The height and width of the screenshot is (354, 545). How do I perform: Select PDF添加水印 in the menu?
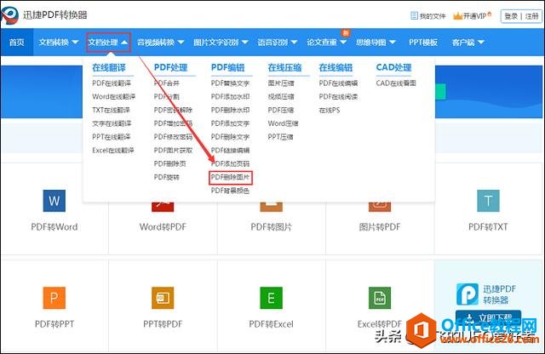coord(230,96)
